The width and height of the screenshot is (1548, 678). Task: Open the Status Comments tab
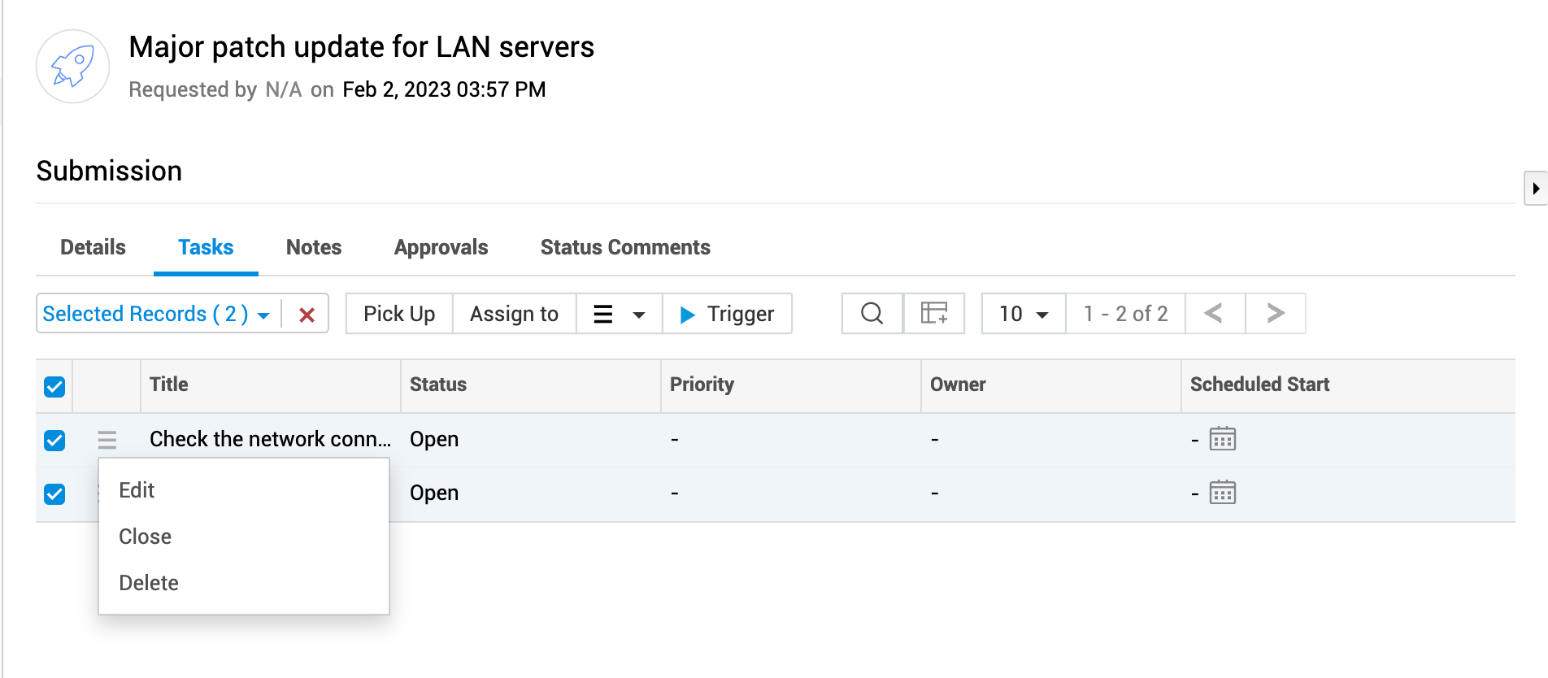[625, 247]
